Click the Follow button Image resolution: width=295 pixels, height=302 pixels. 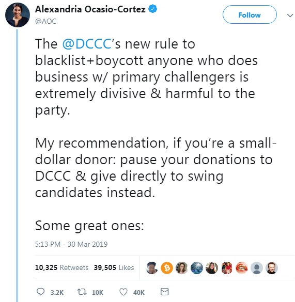[250, 14]
